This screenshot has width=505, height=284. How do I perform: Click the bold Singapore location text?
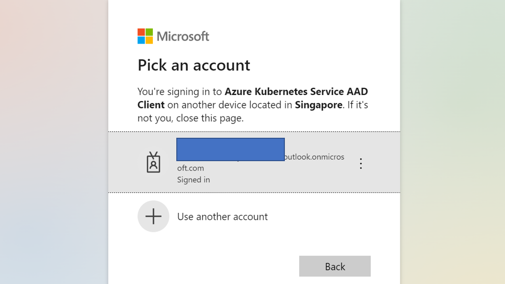coord(319,105)
